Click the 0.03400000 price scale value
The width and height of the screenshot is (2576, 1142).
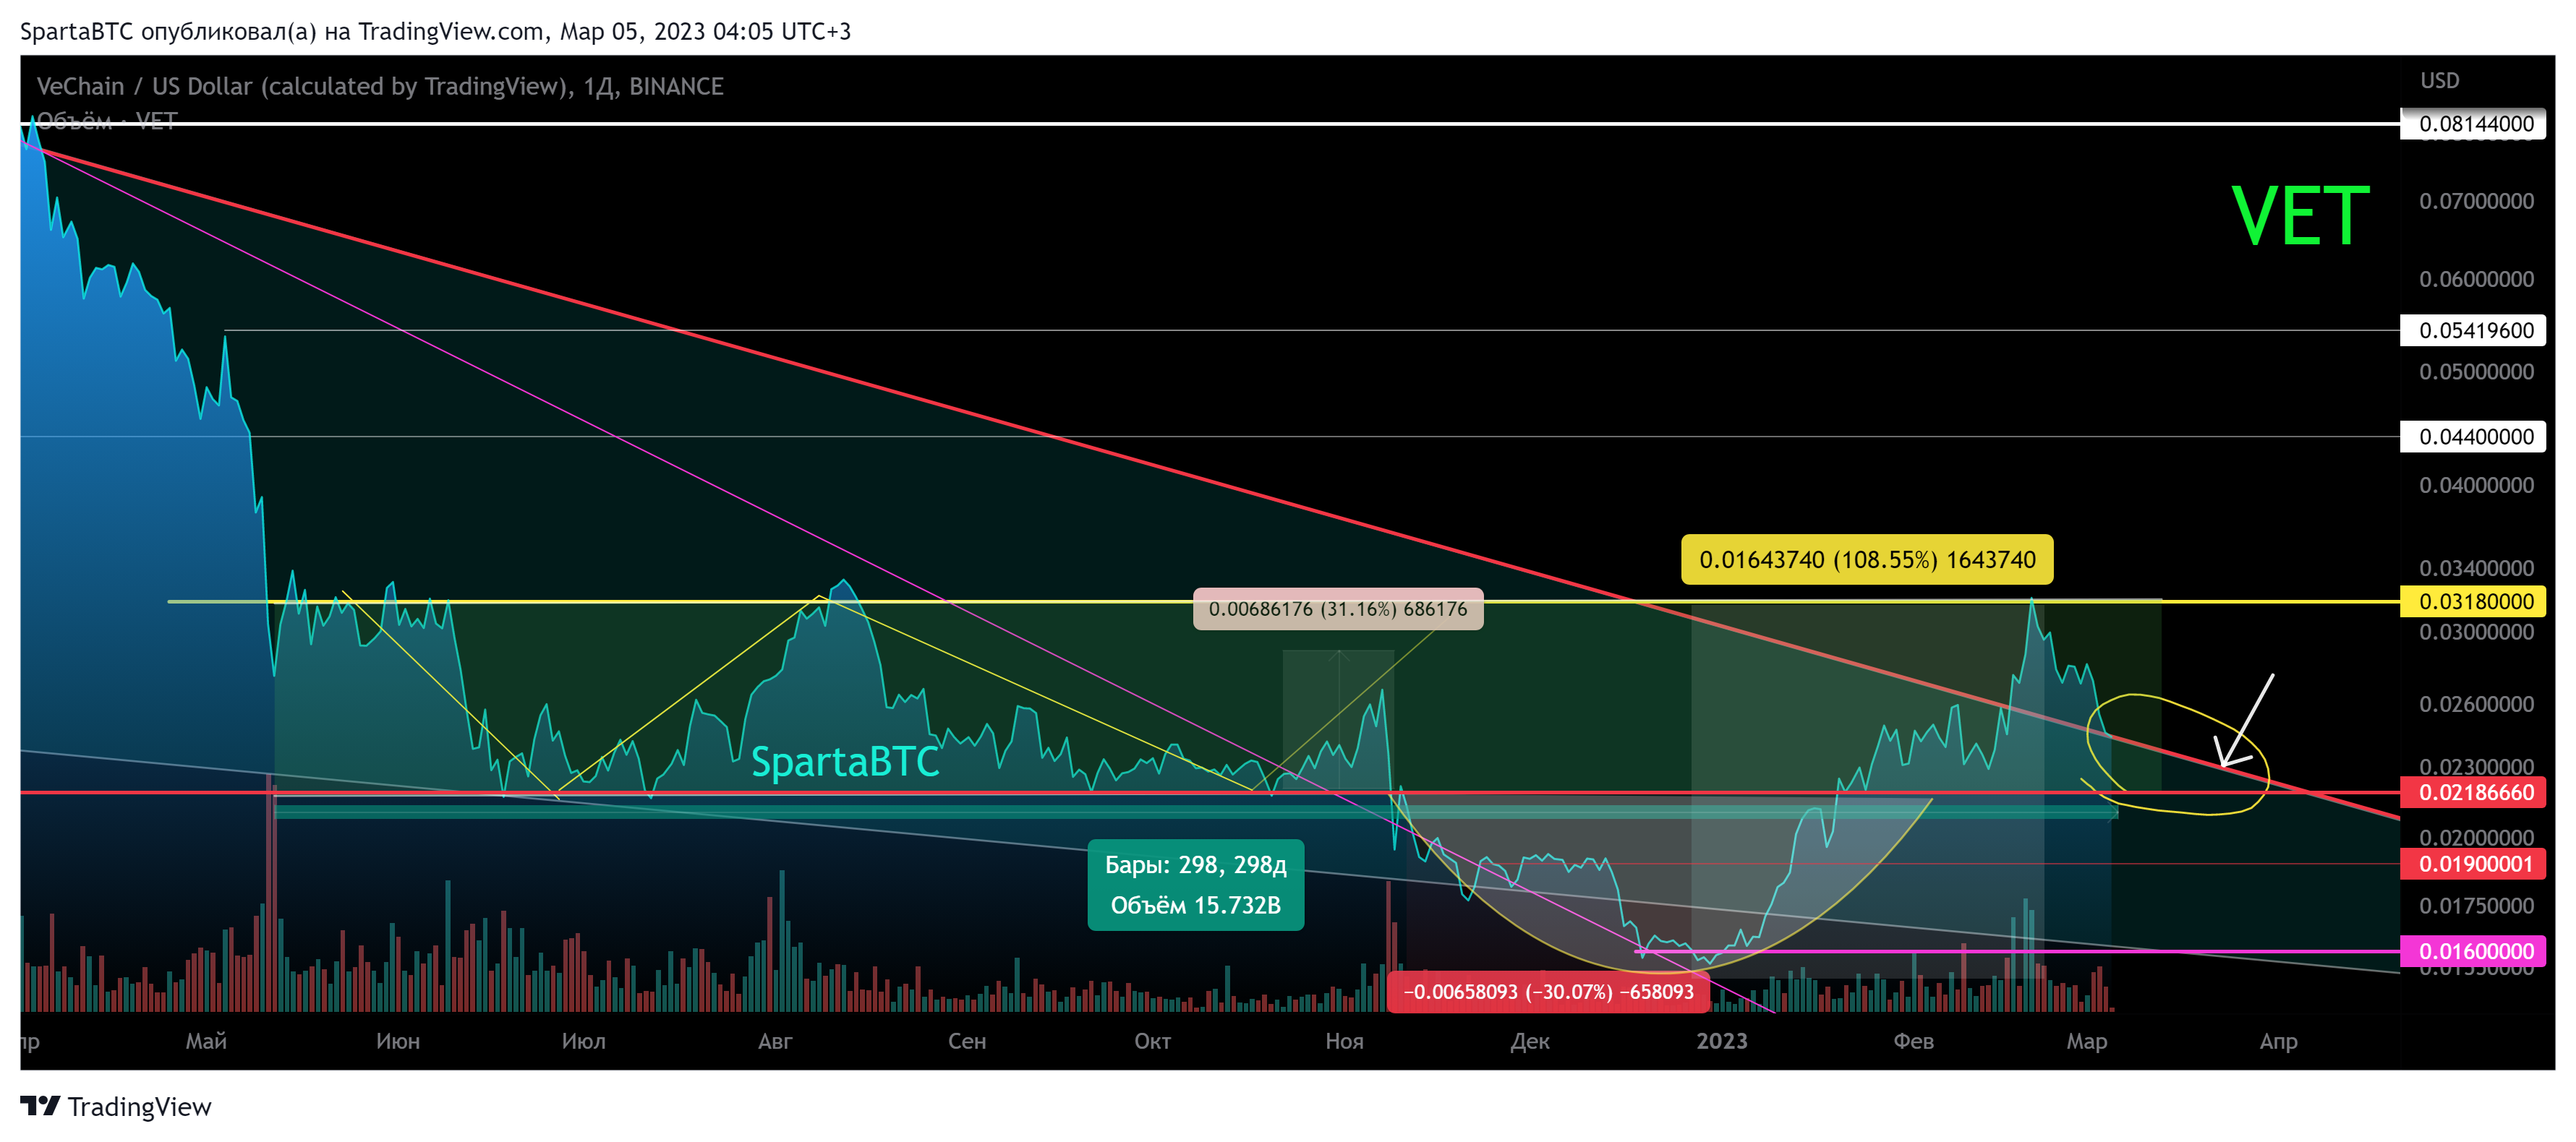[x=2476, y=569]
